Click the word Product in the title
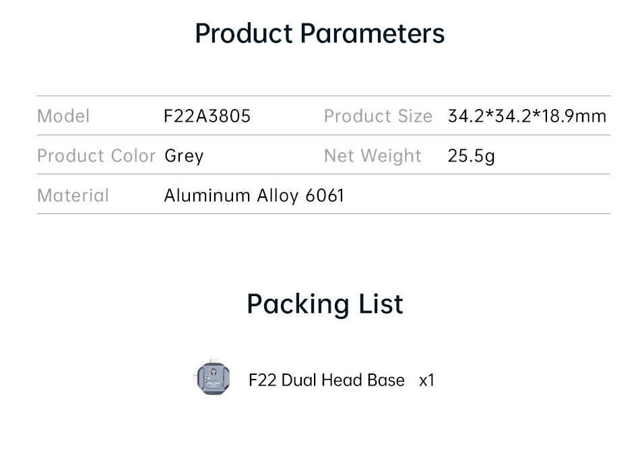The image size is (640, 459). (244, 33)
